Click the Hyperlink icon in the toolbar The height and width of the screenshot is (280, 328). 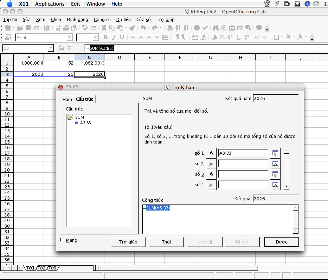pyautogui.click(x=170, y=28)
